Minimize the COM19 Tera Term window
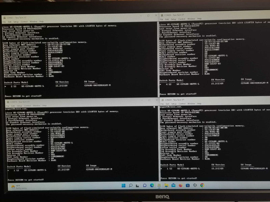 142,100
